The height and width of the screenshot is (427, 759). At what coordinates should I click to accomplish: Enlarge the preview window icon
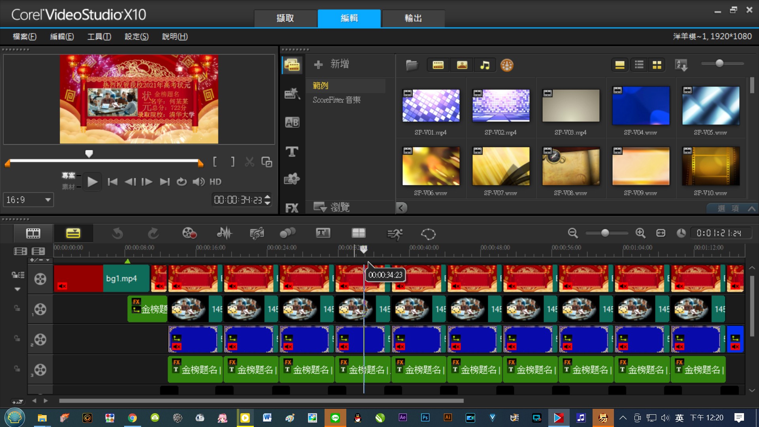pos(266,162)
